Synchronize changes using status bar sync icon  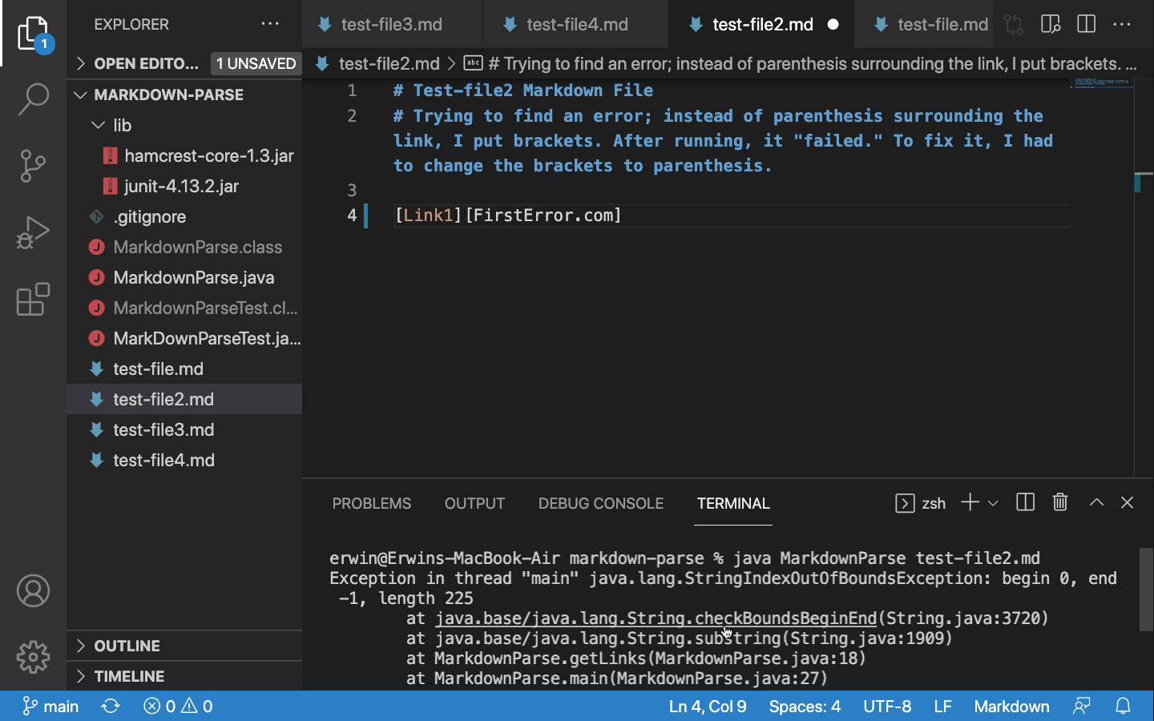pyautogui.click(x=111, y=706)
